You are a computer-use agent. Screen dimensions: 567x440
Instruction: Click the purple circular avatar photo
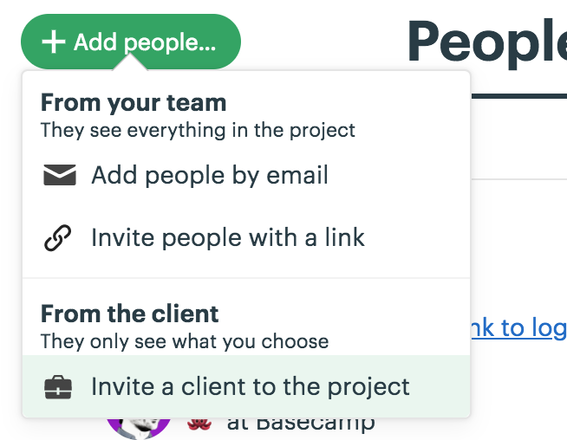pos(139,428)
